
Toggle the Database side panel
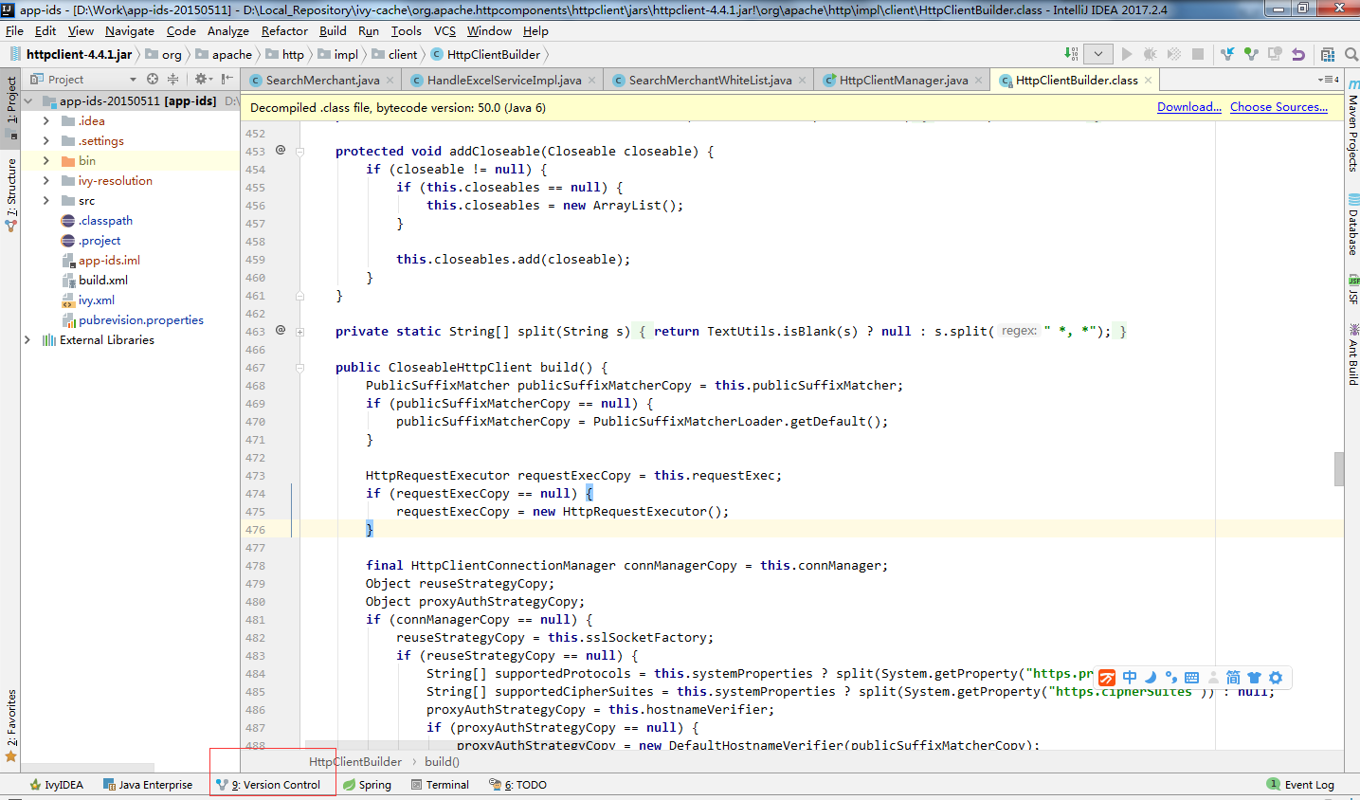tap(1352, 225)
